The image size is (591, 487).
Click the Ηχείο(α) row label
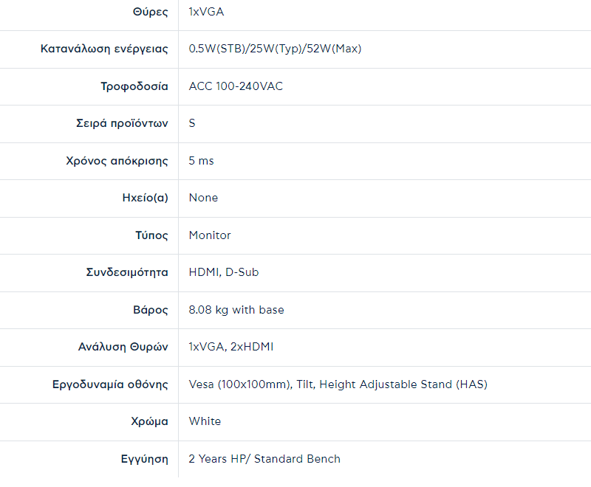145,198
